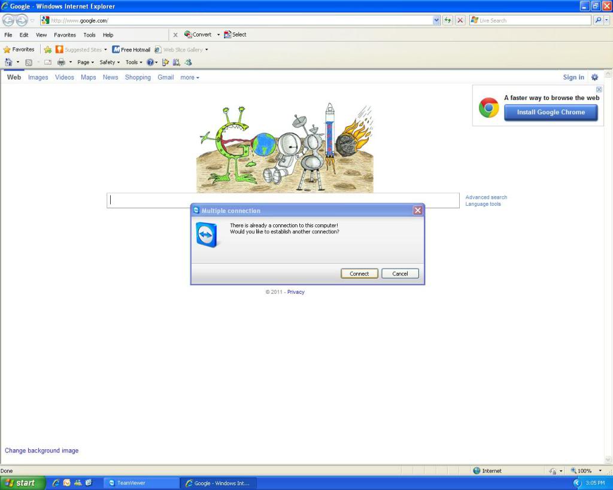Click the Refresh icon beside address bar

tap(448, 20)
